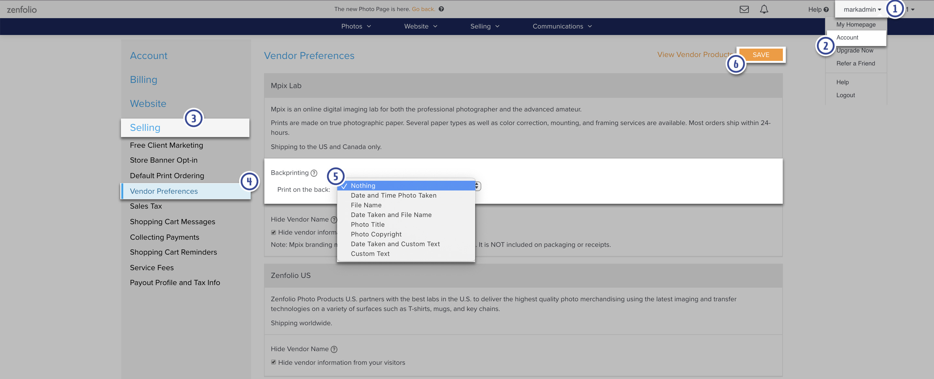Go to Default Print Ordering
This screenshot has width=934, height=379.
pyautogui.click(x=167, y=176)
